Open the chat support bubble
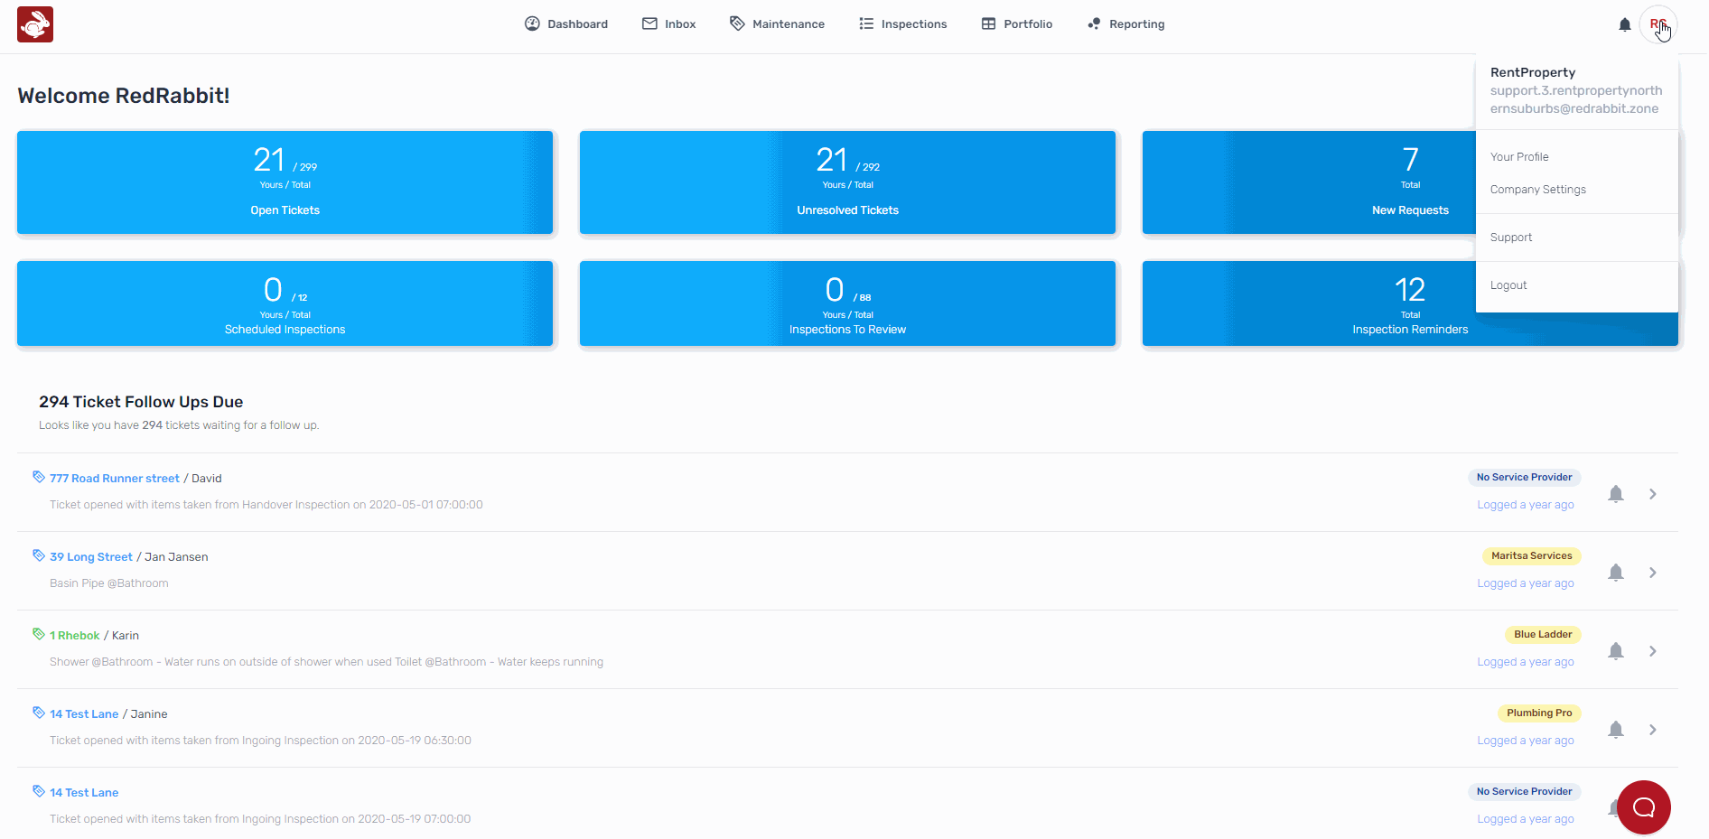 [1644, 807]
